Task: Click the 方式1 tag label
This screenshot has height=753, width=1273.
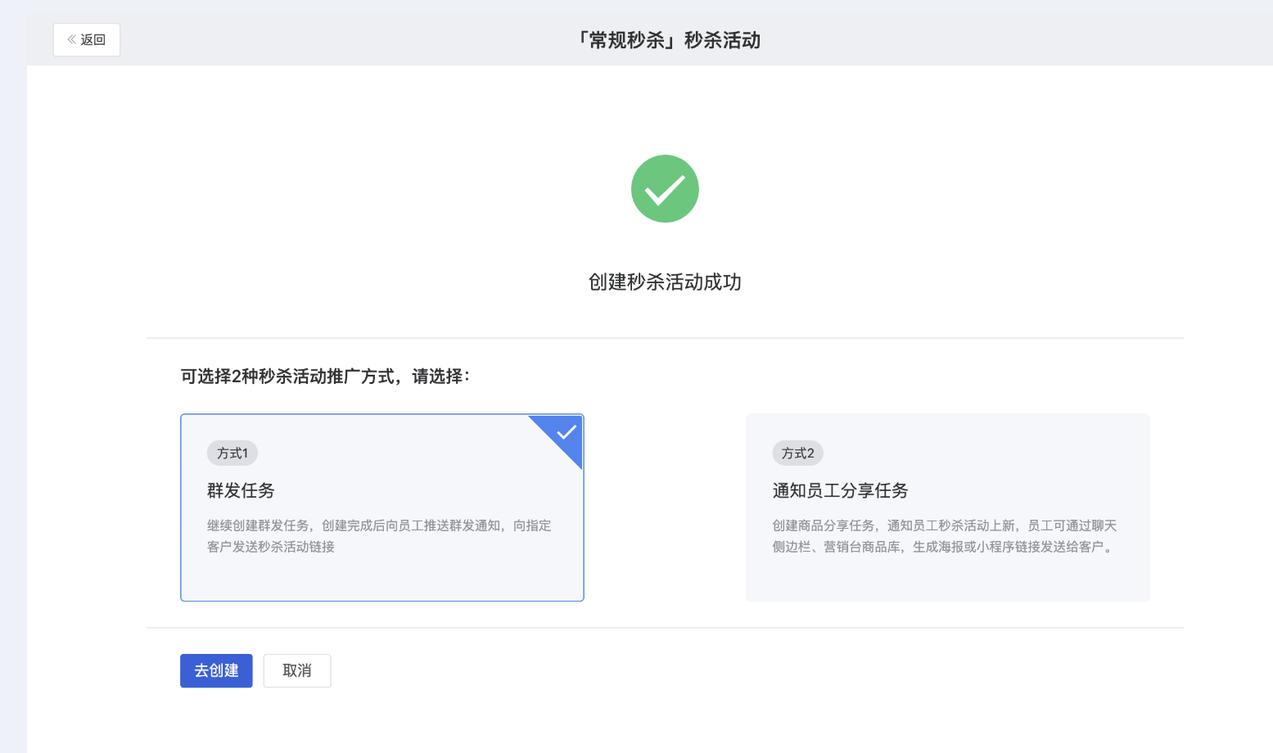Action: pos(232,453)
